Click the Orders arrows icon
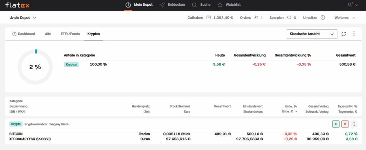The height and width of the screenshot is (150, 366). click(256, 17)
